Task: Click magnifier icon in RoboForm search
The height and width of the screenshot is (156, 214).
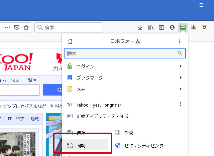Action: (180, 53)
